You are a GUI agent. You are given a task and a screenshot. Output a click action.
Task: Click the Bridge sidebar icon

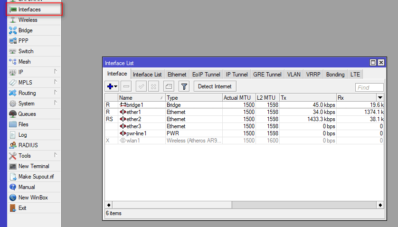click(13, 30)
